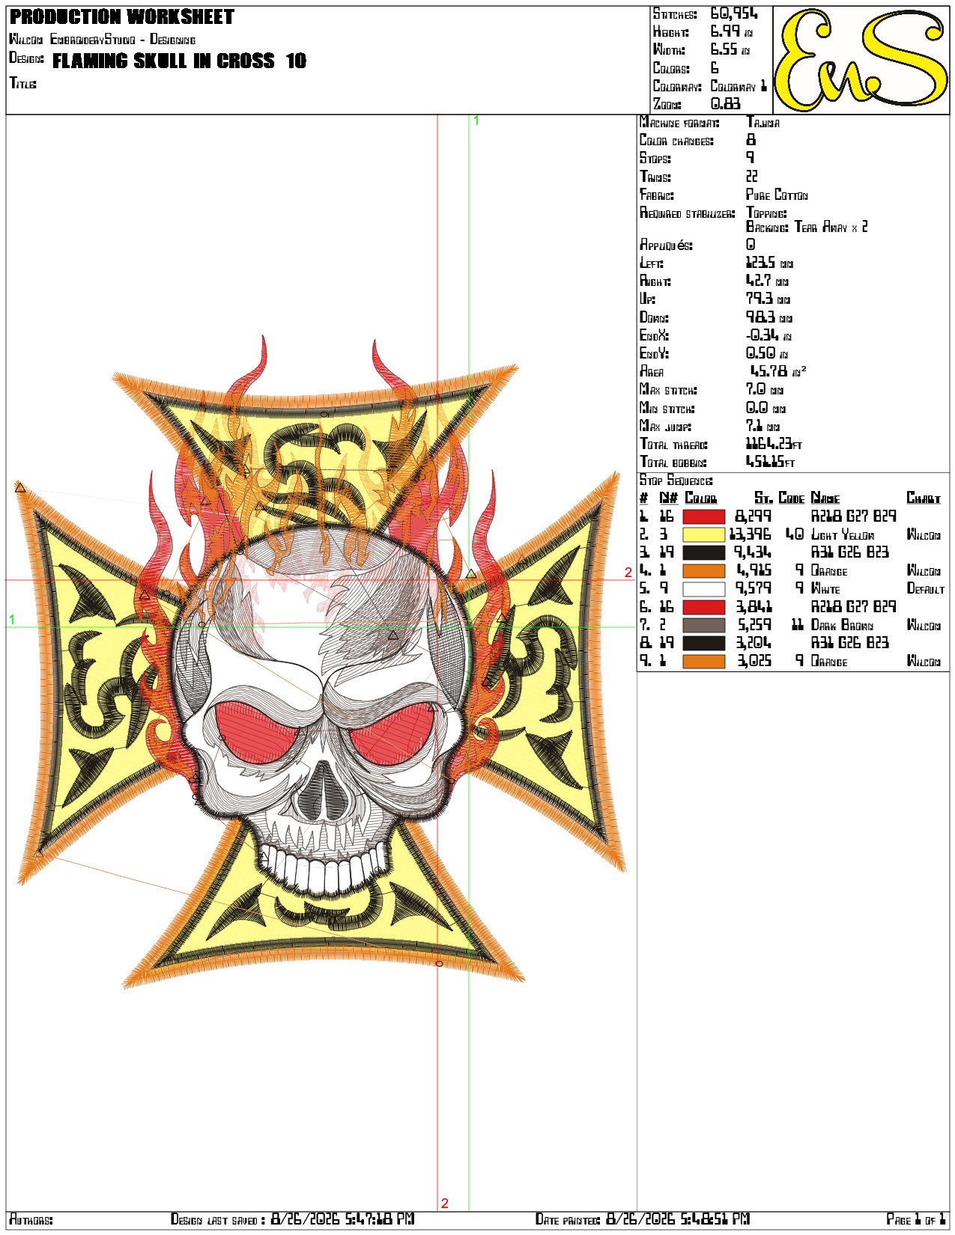Pick the white swatch in stop 5
Screen dimensions: 955x1235
click(x=703, y=589)
